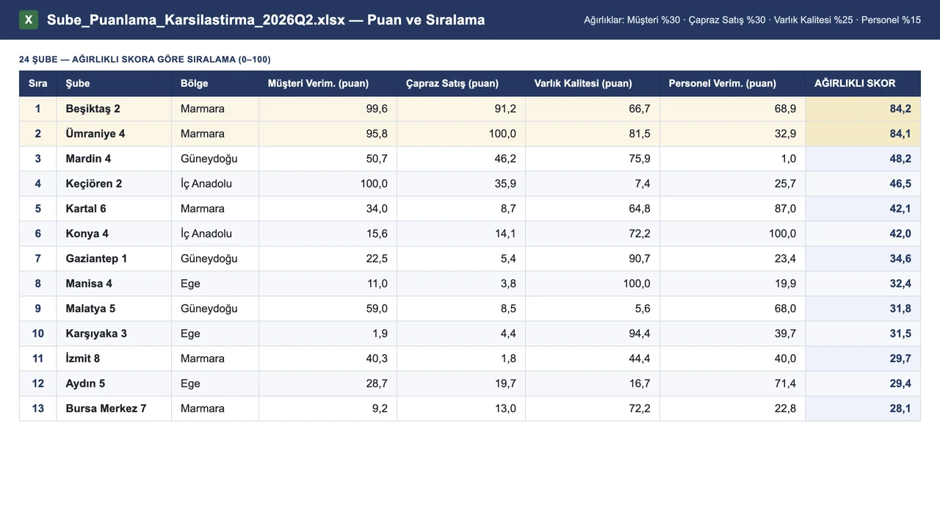The image size is (940, 529).
Task: Select the Beşiktaş 2 branch cell
Action: tap(114, 109)
